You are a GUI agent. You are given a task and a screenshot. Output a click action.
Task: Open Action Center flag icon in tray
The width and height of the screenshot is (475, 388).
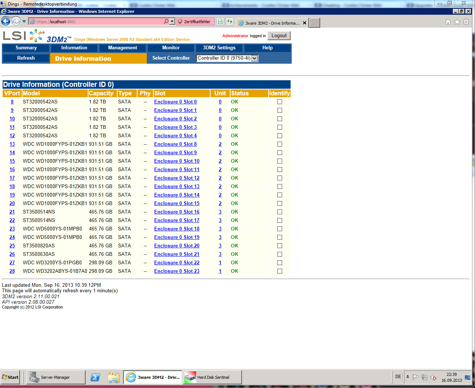coord(416,377)
